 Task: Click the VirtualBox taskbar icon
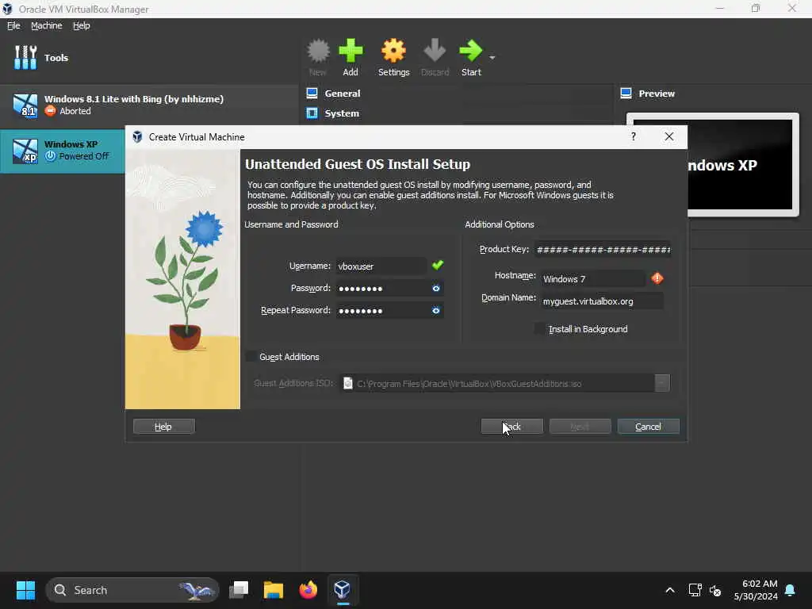click(343, 590)
